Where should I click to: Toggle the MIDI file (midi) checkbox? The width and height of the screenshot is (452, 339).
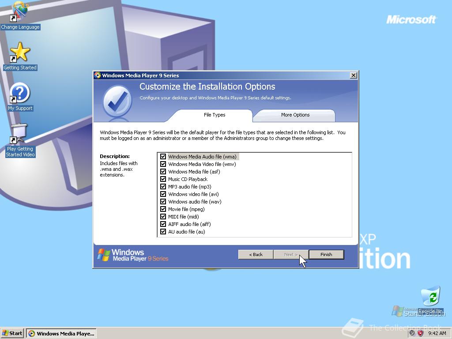tap(163, 216)
